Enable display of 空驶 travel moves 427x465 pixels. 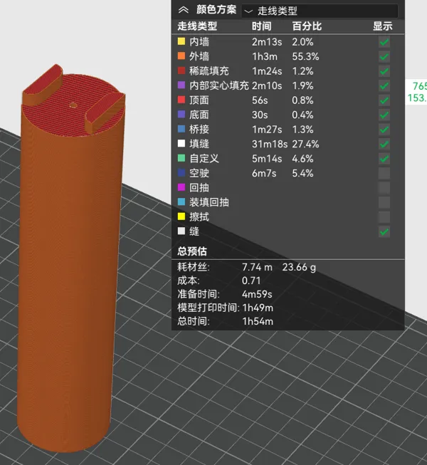click(x=384, y=173)
